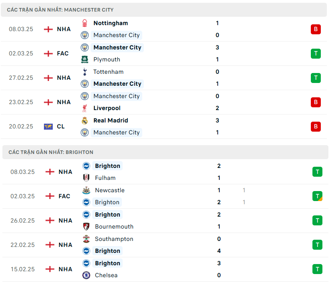Click the Bournemouth club crest icon

[x=86, y=227]
